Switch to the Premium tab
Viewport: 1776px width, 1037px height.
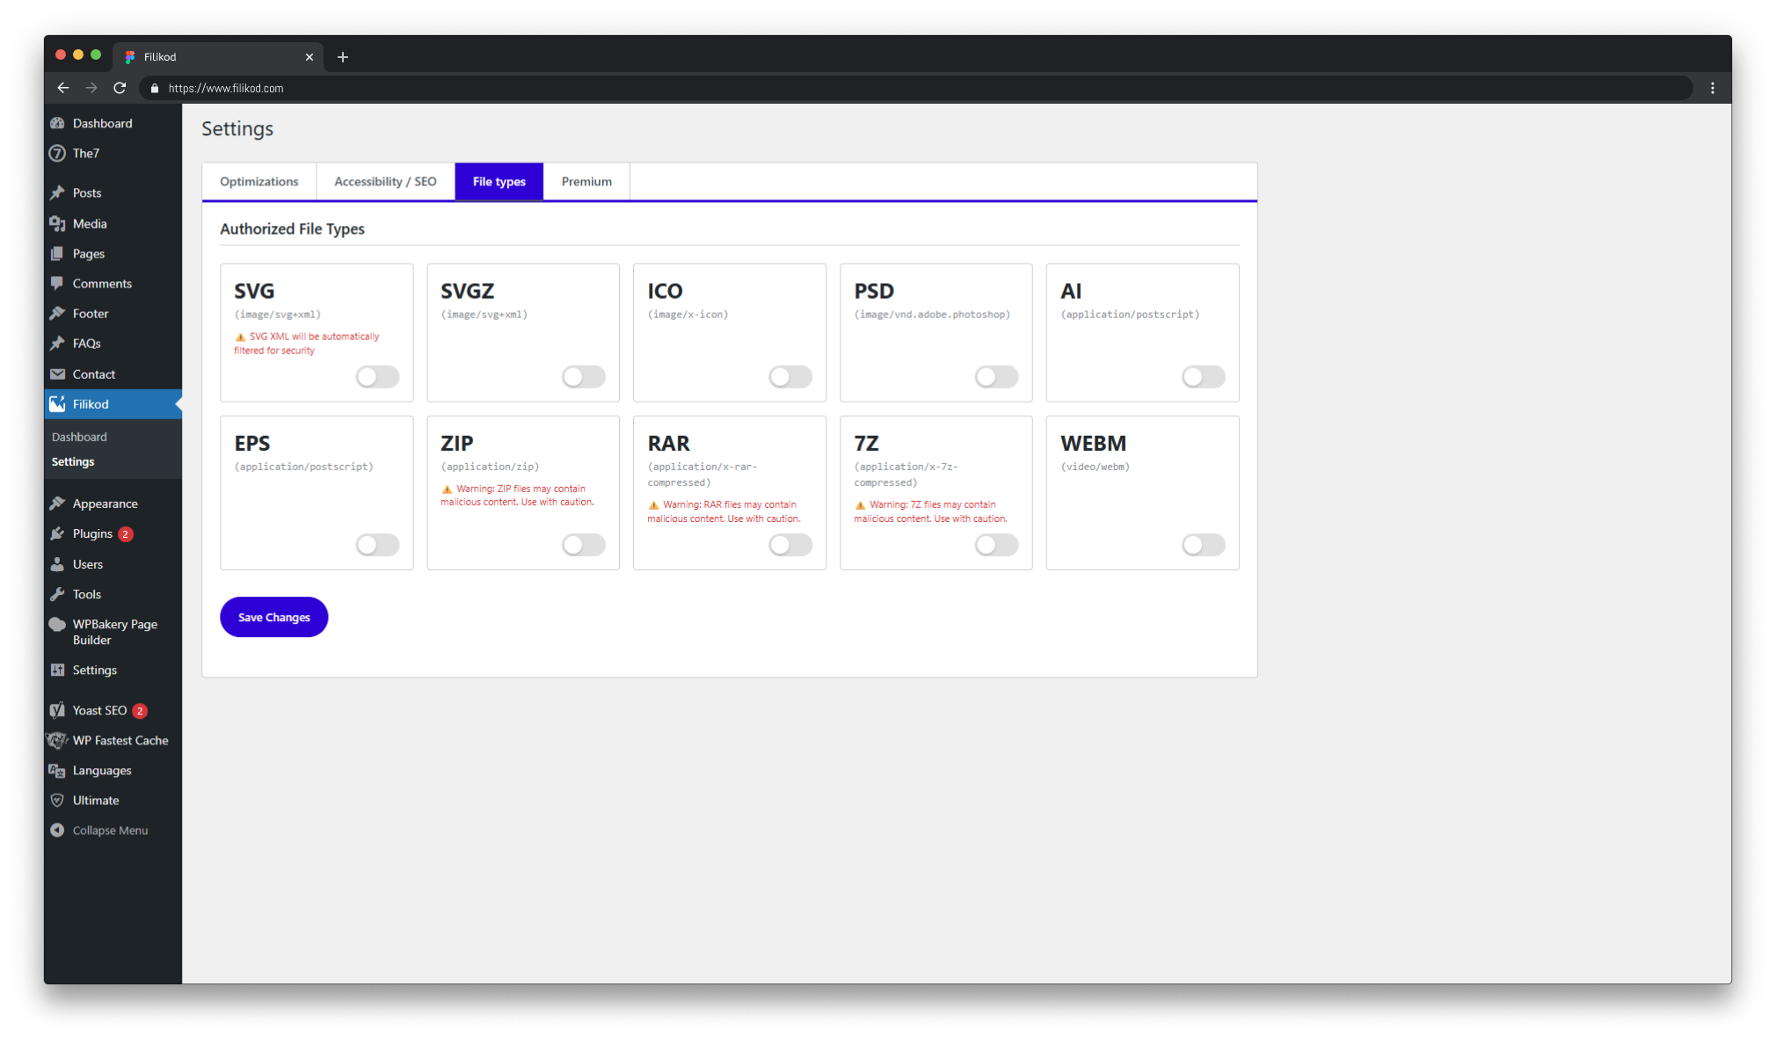tap(586, 181)
